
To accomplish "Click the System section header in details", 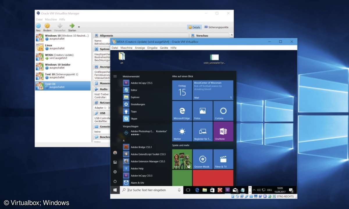I will click(x=102, y=49).
